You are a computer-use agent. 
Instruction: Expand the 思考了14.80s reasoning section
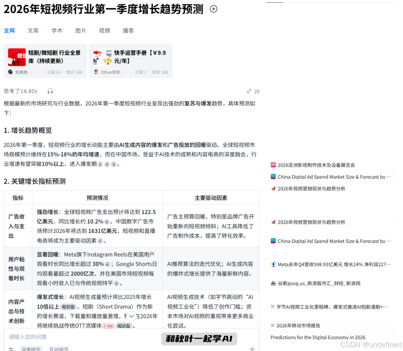[21, 91]
